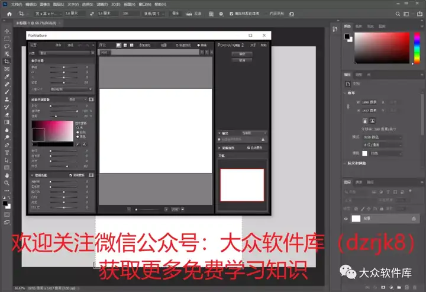Viewport: 426px width, 292px height.
Task: Collapse the canvas section in Properties
Action: pyautogui.click(x=345, y=93)
